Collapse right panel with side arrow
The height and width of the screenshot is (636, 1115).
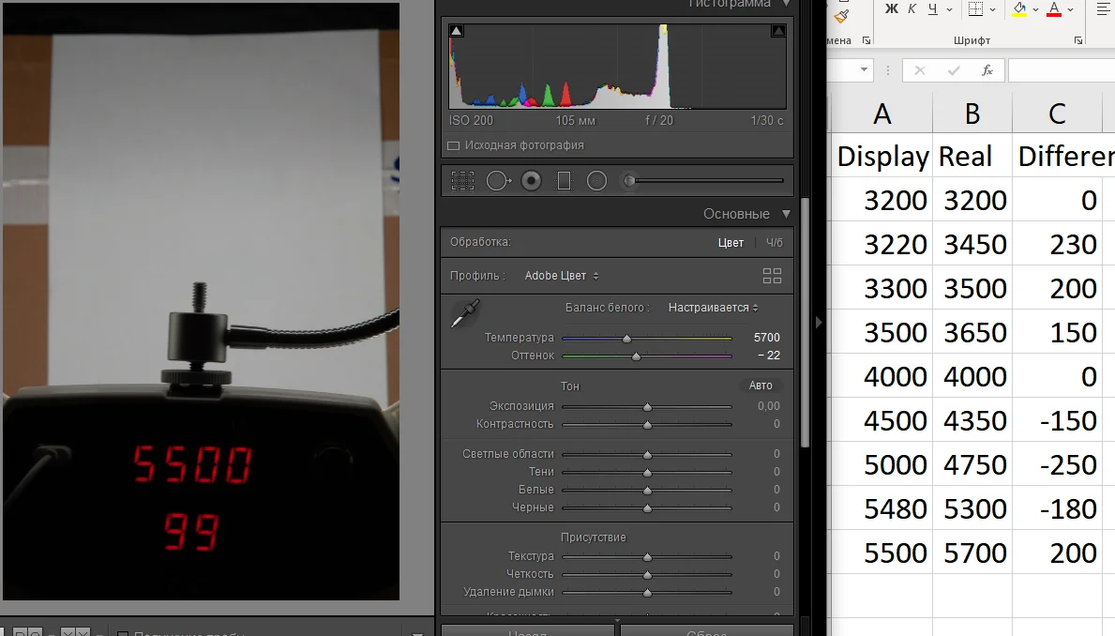819,323
